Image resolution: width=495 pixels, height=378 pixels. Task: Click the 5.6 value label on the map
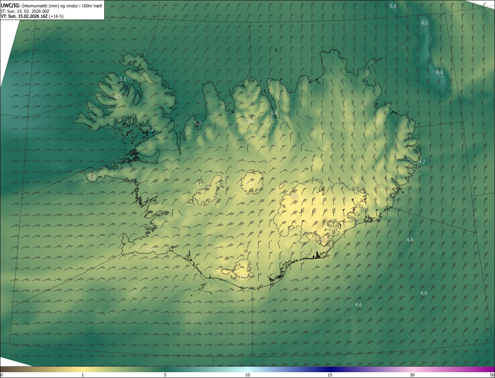pyautogui.click(x=393, y=6)
